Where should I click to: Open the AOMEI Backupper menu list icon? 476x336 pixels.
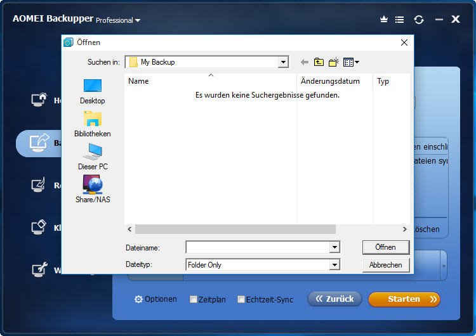(x=399, y=20)
